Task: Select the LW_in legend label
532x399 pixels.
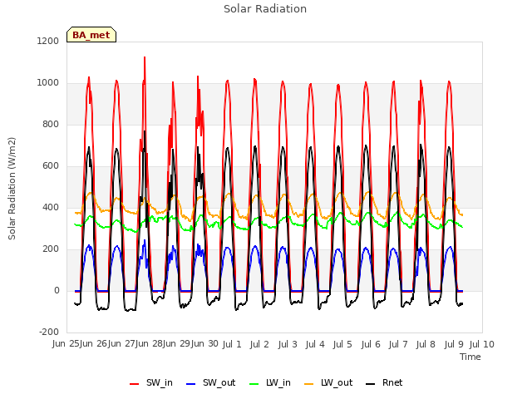Action: (x=278, y=382)
